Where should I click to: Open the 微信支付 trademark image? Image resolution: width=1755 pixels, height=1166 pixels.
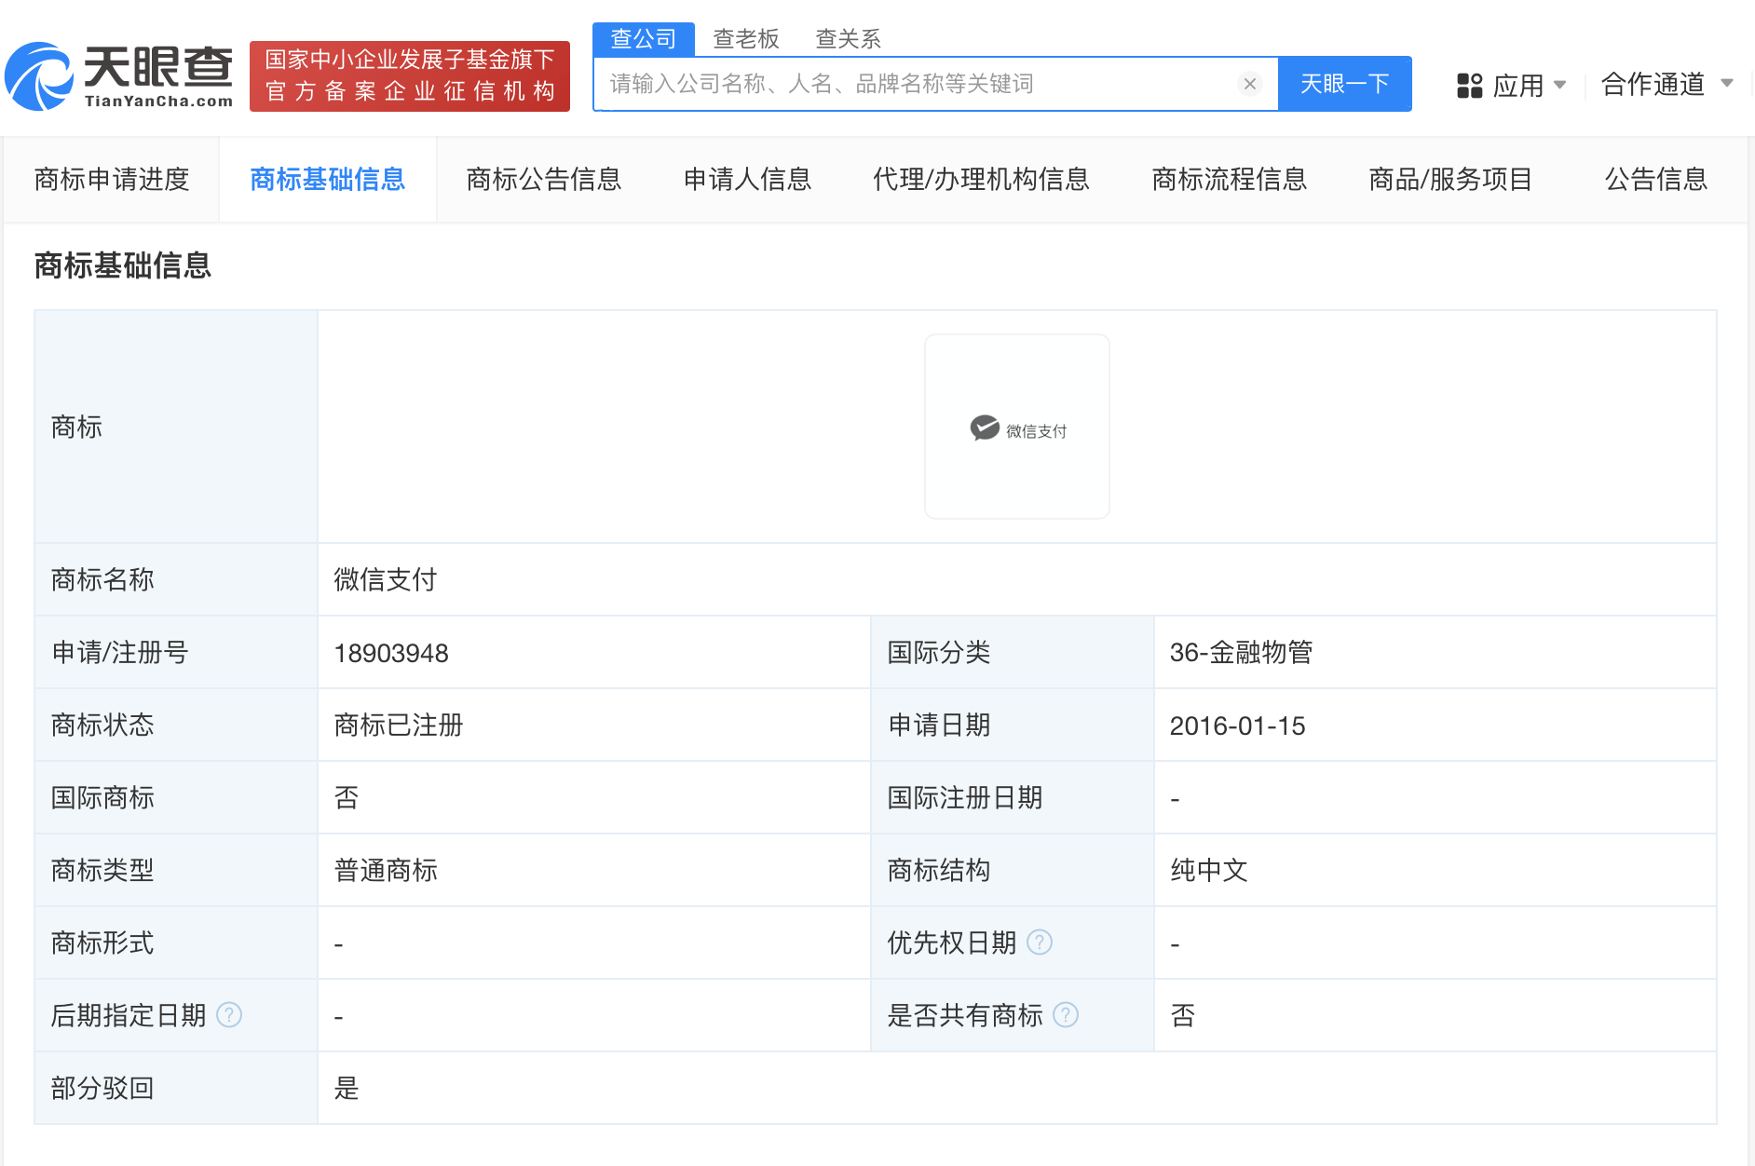tap(1016, 427)
